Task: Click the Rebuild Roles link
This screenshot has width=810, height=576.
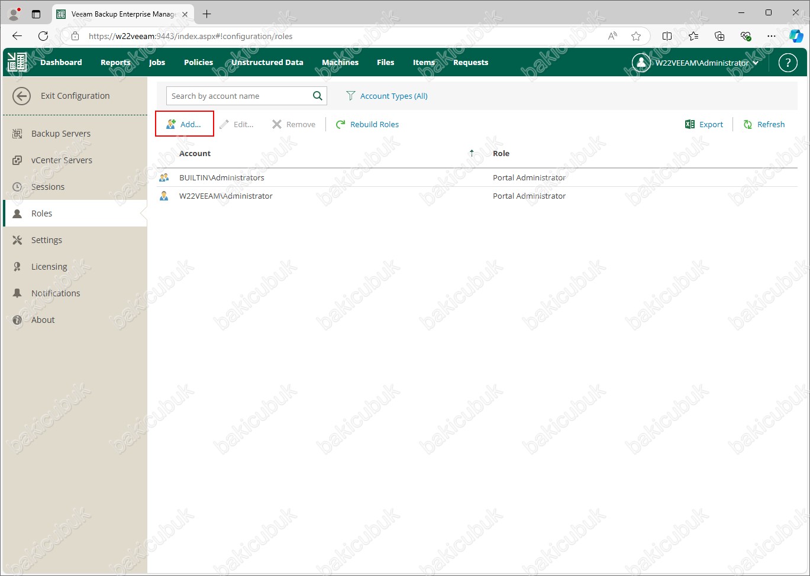Action: coord(375,124)
